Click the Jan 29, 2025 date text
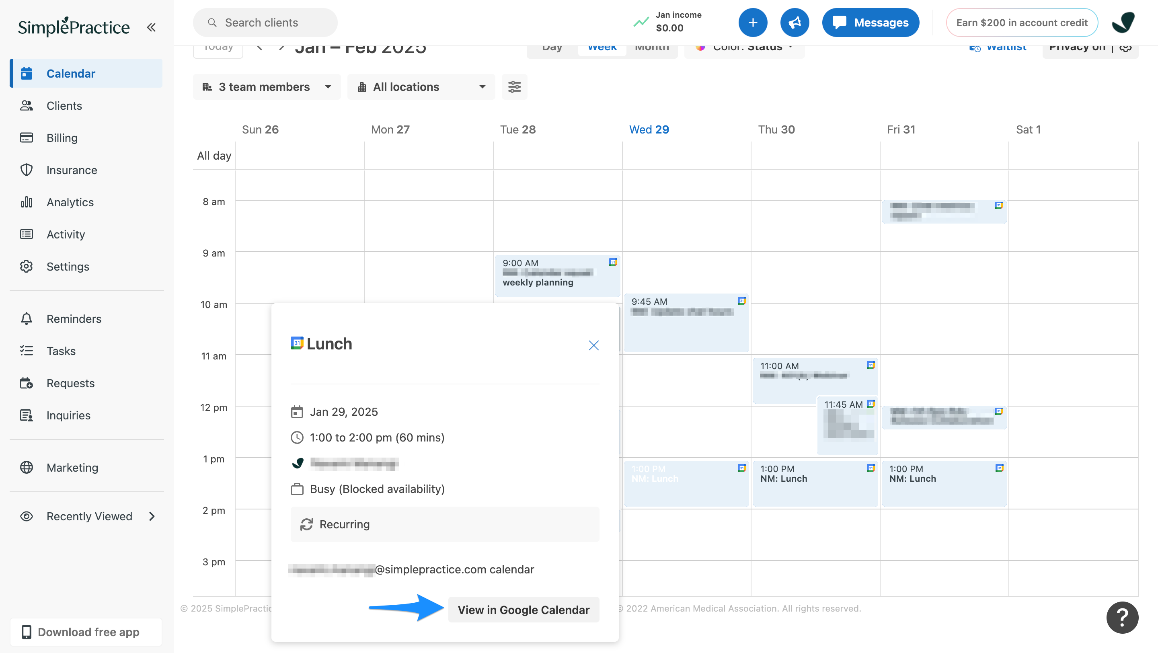The width and height of the screenshot is (1158, 653). click(343, 412)
